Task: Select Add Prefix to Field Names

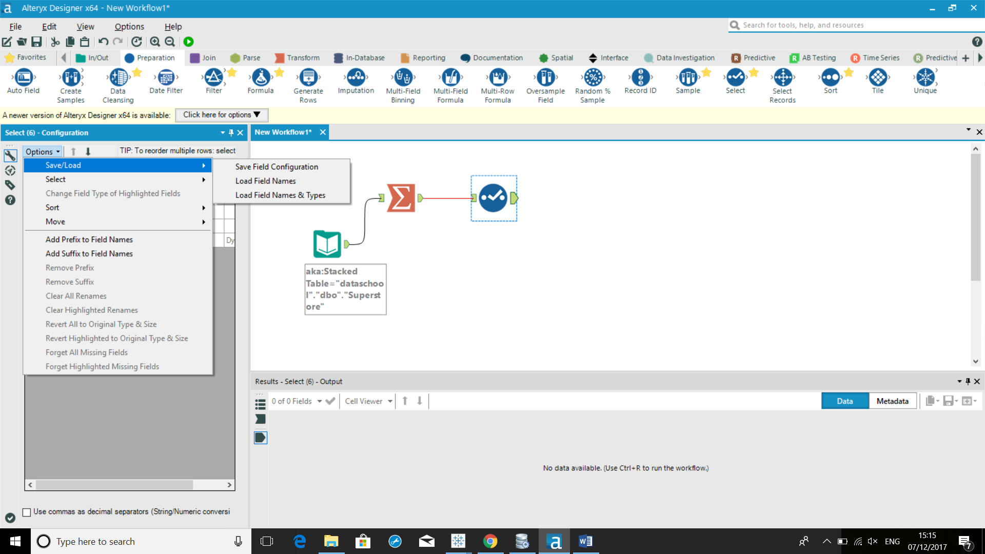Action: pos(89,240)
